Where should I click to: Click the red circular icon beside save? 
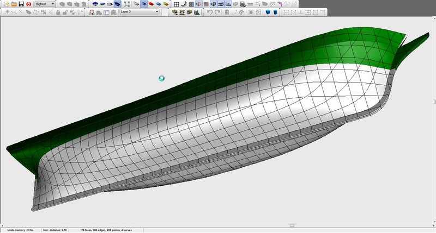[28, 4]
